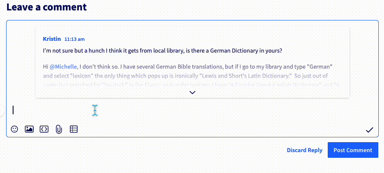384x173 pixels.
Task: Discard Reply to cancel the comment
Action: 305,150
